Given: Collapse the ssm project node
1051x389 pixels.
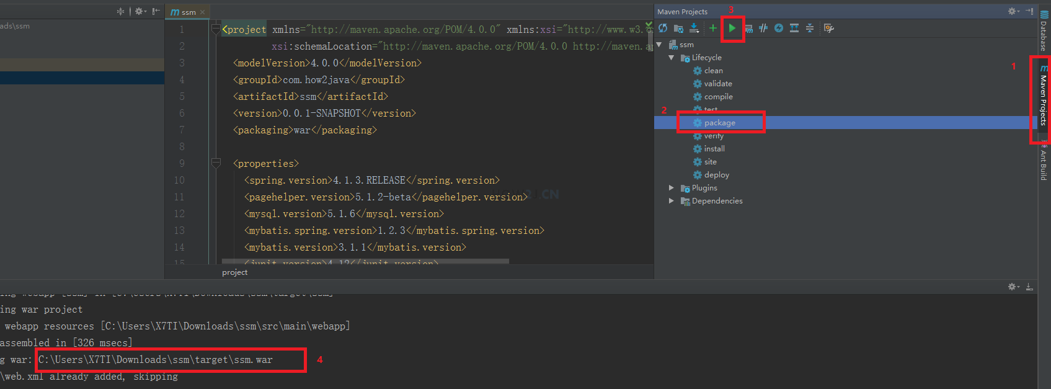Looking at the screenshot, I should 659,45.
